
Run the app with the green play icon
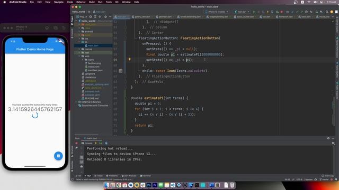(x=254, y=12)
